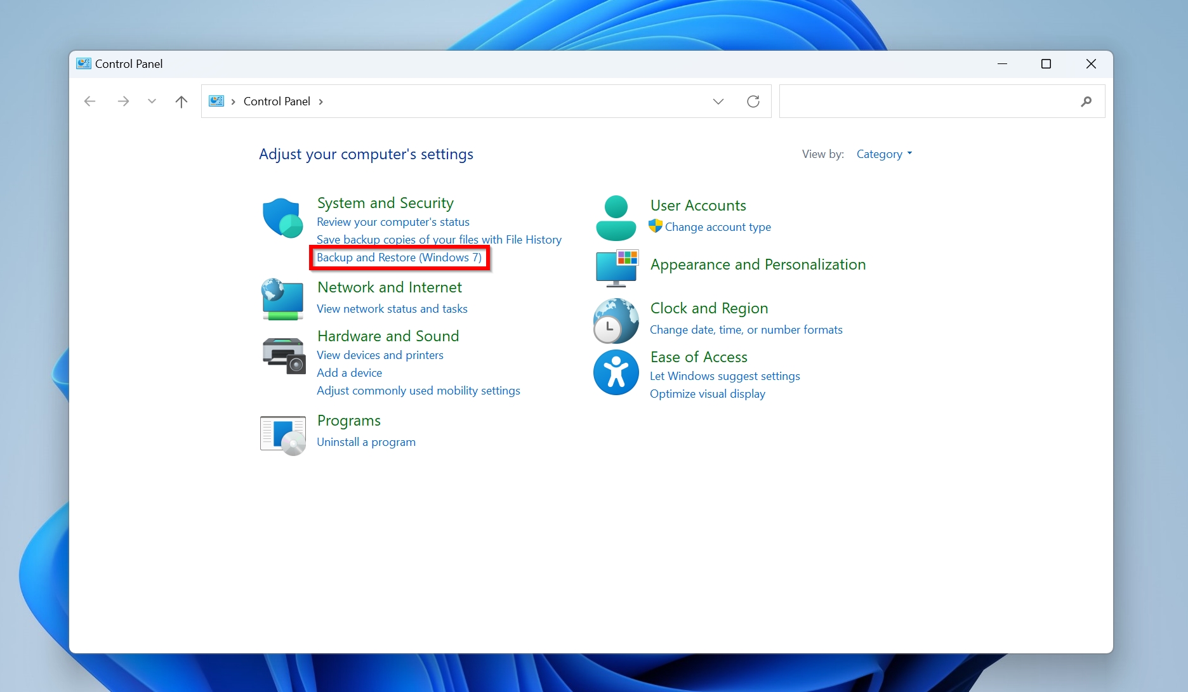Viewport: 1188px width, 692px height.
Task: Refresh the Control Panel view
Action: (753, 101)
